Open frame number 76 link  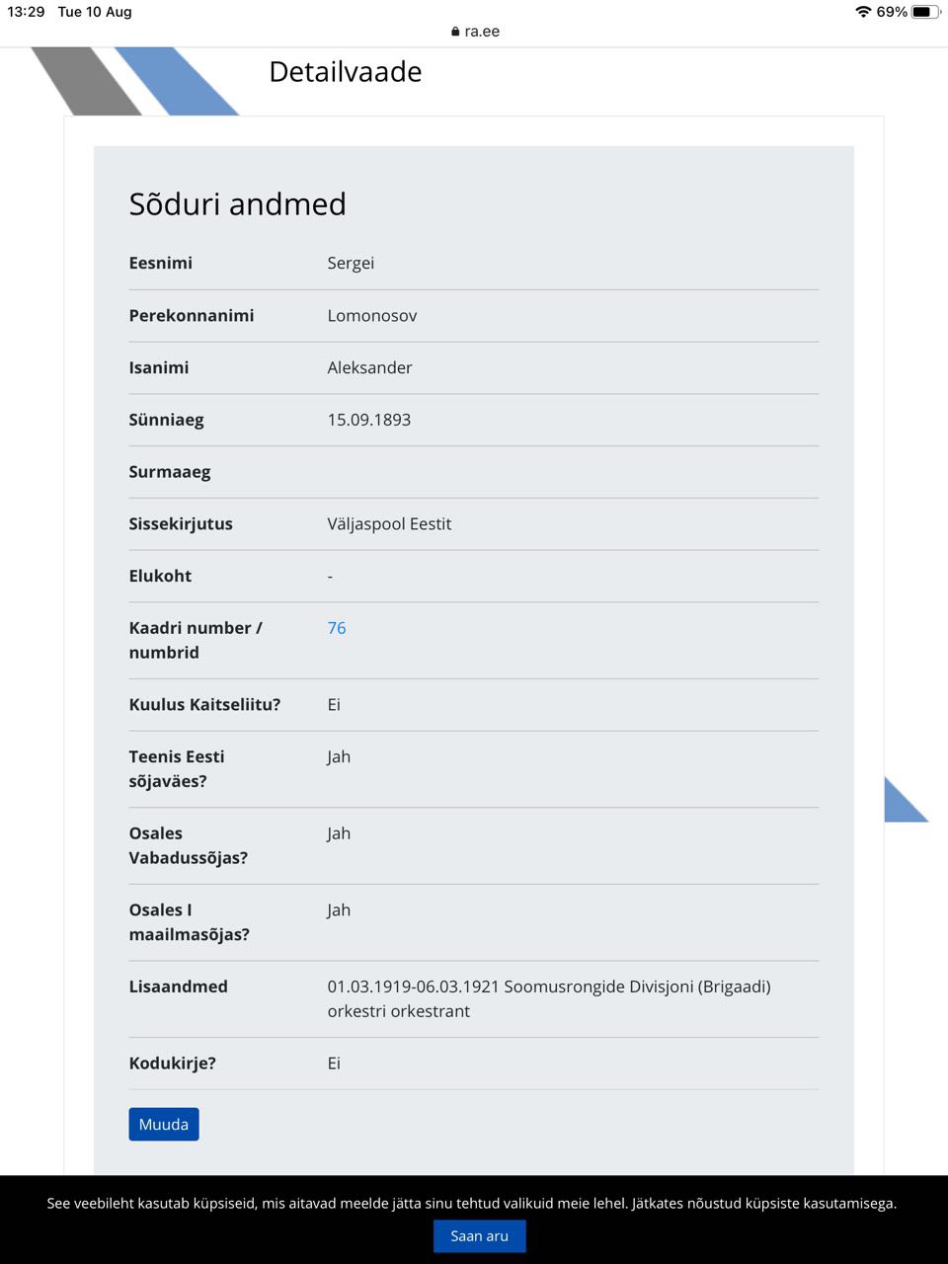[x=337, y=628]
